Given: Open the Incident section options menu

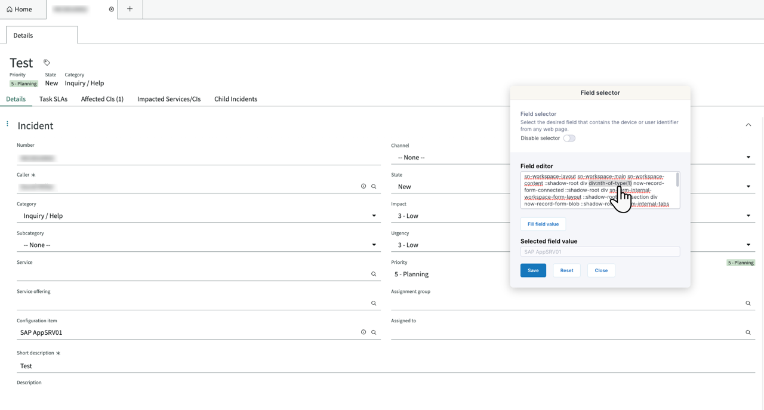Looking at the screenshot, I should point(7,124).
